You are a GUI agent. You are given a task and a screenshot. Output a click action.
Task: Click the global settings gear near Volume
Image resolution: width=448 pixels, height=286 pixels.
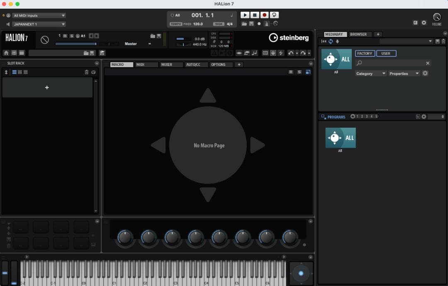424,23
